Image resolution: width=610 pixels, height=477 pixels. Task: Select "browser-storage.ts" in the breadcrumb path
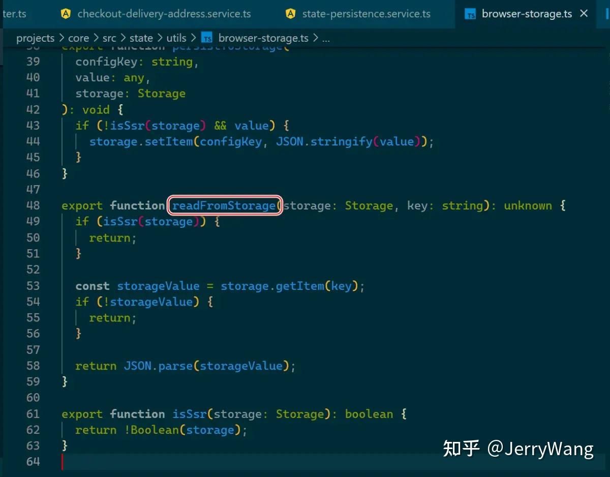263,38
